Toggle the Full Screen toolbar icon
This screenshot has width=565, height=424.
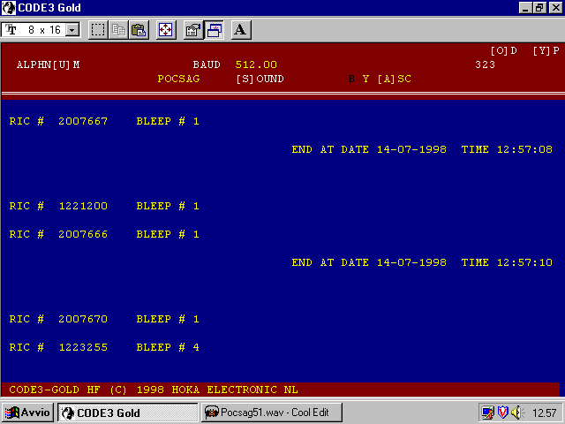[165, 30]
